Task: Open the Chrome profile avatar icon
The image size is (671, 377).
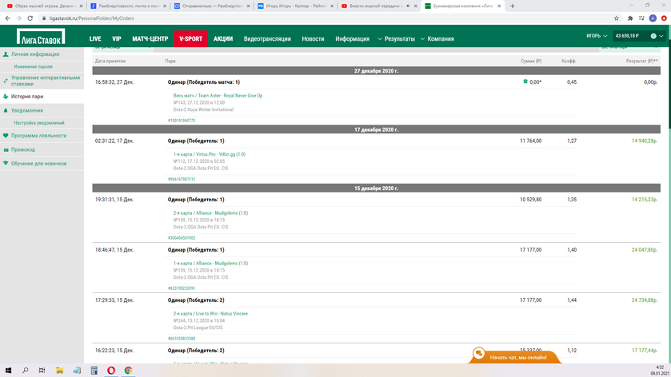Action: [653, 18]
